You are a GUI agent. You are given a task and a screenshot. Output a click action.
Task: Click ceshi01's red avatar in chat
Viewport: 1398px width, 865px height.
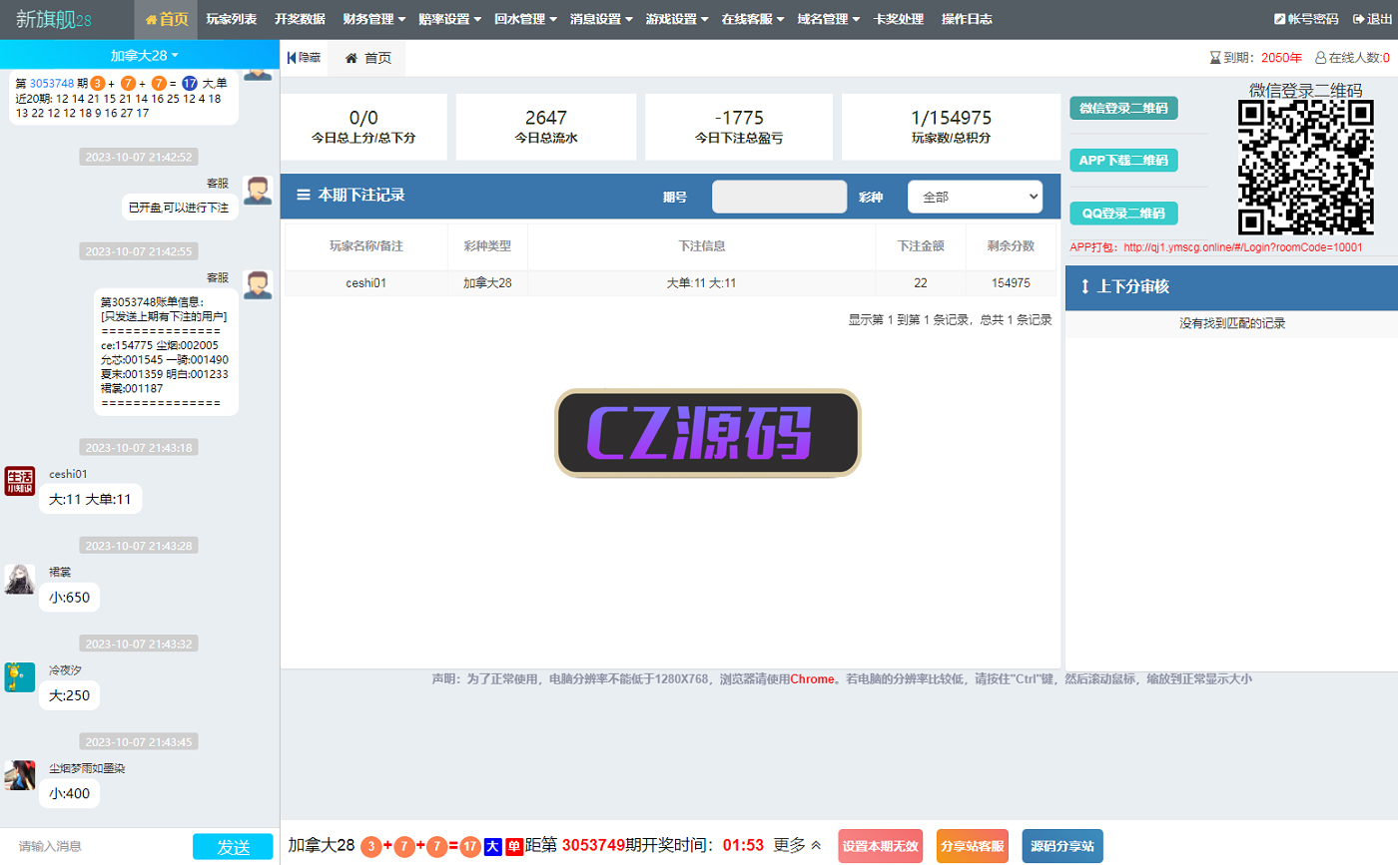click(20, 481)
